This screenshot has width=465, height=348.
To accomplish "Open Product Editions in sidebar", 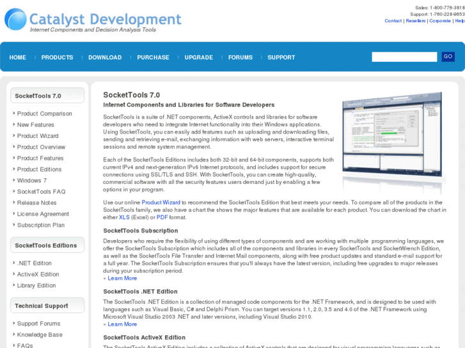I will click(x=39, y=169).
